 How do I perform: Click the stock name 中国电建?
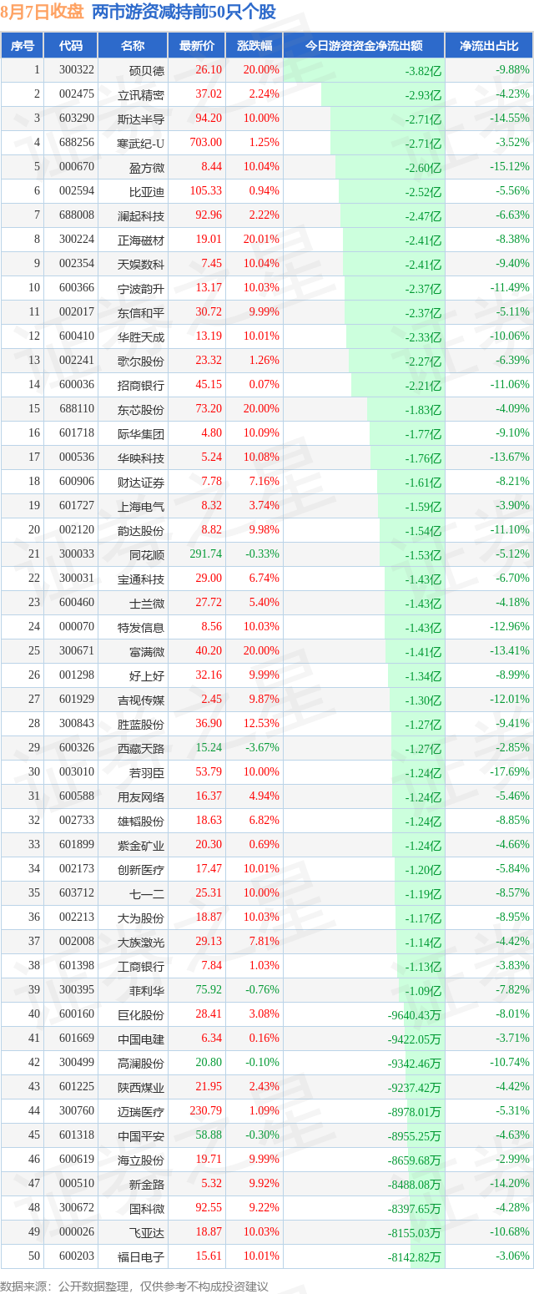click(x=141, y=1039)
